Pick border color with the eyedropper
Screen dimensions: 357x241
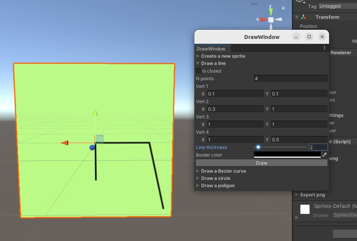tap(324, 155)
